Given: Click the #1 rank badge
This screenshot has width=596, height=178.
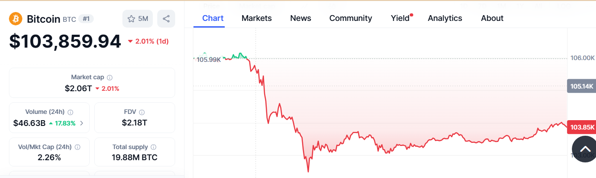Looking at the screenshot, I should coord(86,19).
